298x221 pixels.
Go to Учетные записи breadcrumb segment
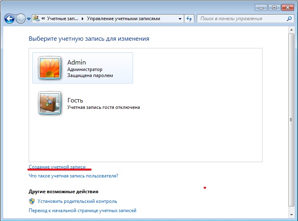click(x=63, y=19)
